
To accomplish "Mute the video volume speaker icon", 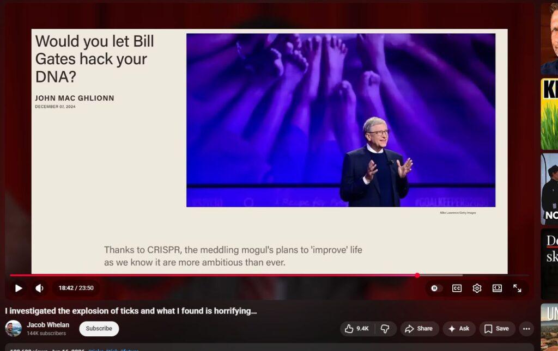I will click(39, 288).
